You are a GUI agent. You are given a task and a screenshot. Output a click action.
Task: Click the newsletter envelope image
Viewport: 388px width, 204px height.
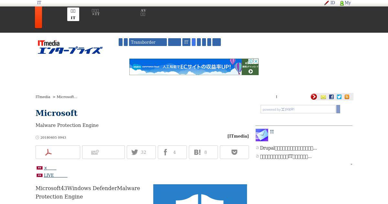point(262,135)
